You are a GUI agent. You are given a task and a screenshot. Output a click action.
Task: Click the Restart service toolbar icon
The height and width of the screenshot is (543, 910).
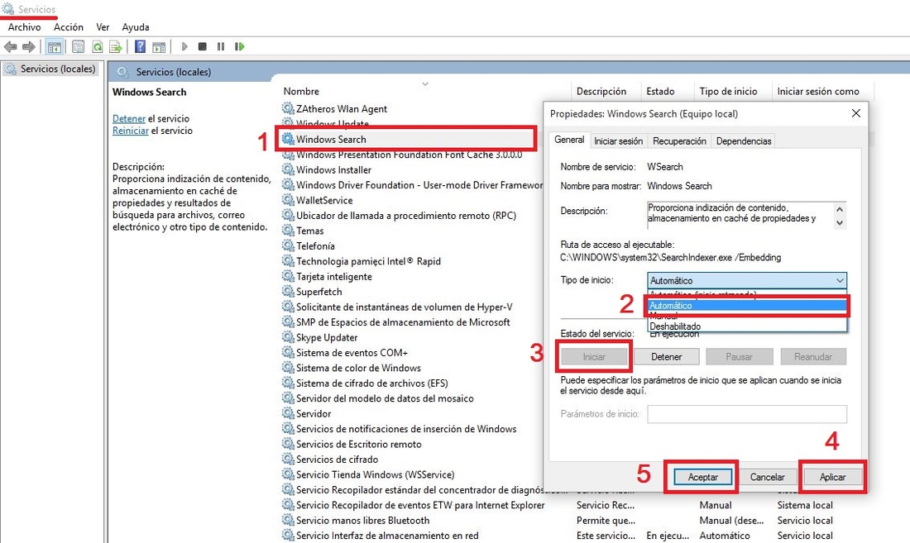(239, 46)
